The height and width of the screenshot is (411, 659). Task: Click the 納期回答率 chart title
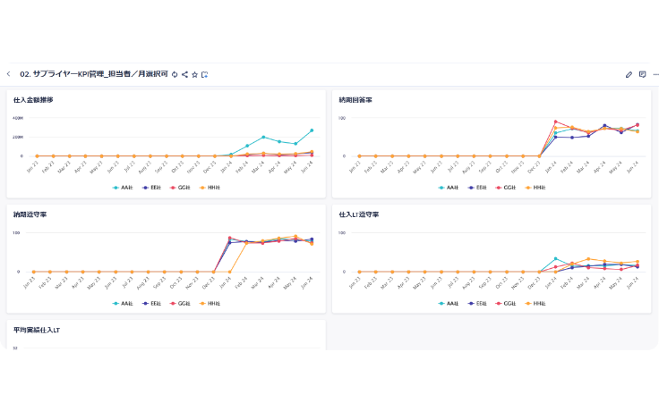coord(355,100)
